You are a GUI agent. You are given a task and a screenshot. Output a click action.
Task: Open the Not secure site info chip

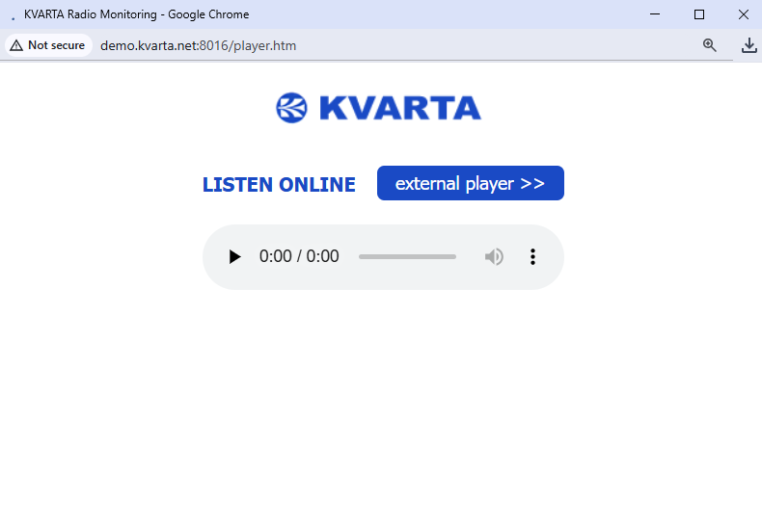(48, 45)
